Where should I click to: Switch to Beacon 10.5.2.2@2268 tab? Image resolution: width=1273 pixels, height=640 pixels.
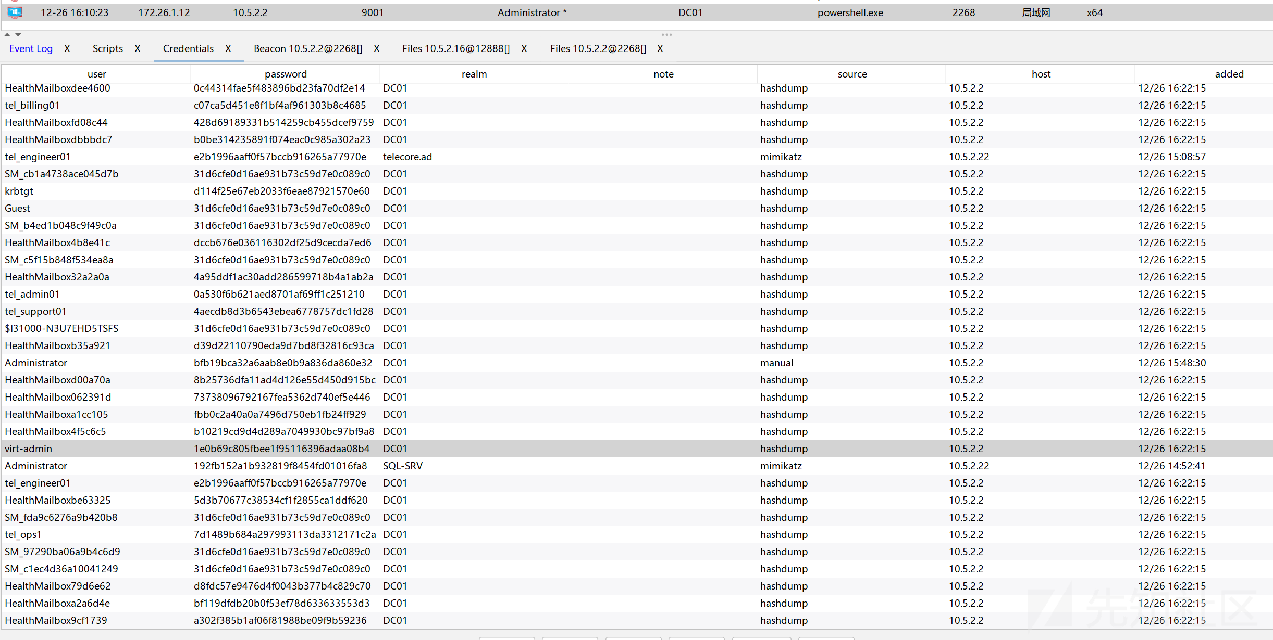(x=308, y=48)
